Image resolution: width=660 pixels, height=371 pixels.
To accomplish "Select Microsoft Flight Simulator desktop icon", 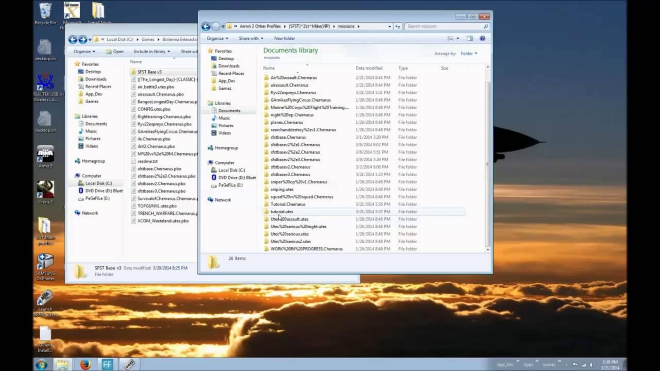I will point(72,14).
